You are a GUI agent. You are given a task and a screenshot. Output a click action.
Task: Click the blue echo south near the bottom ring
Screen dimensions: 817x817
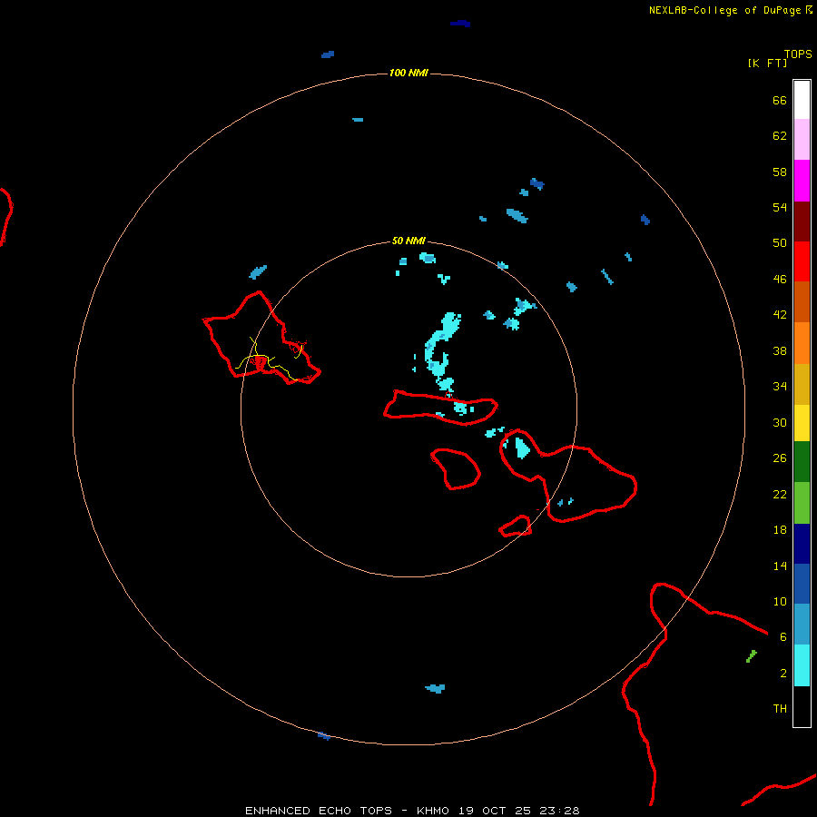click(x=435, y=688)
